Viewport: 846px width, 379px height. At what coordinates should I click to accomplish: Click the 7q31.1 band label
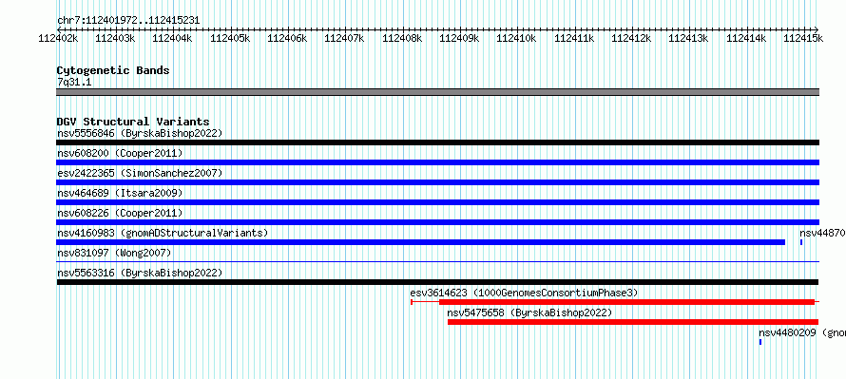74,82
